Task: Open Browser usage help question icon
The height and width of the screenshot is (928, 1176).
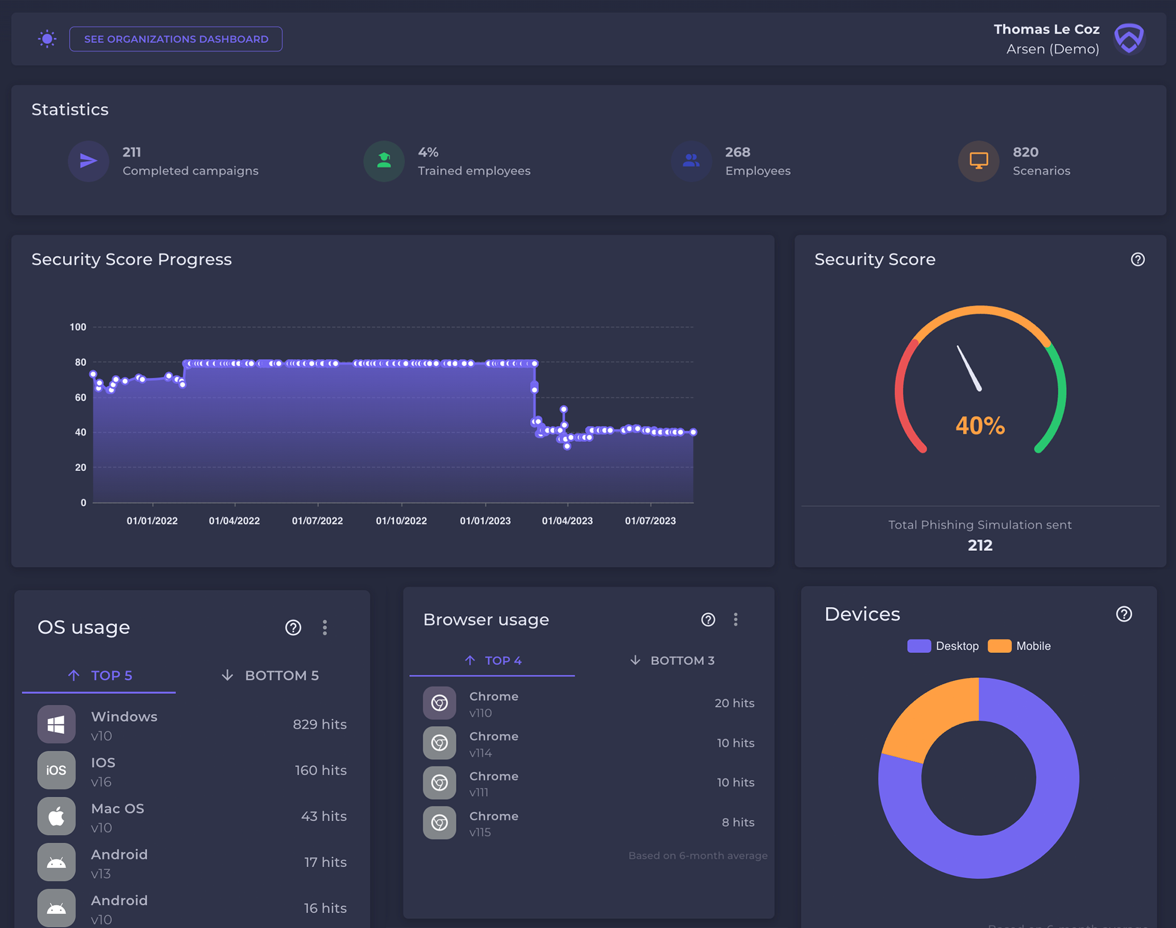Action: coord(708,619)
